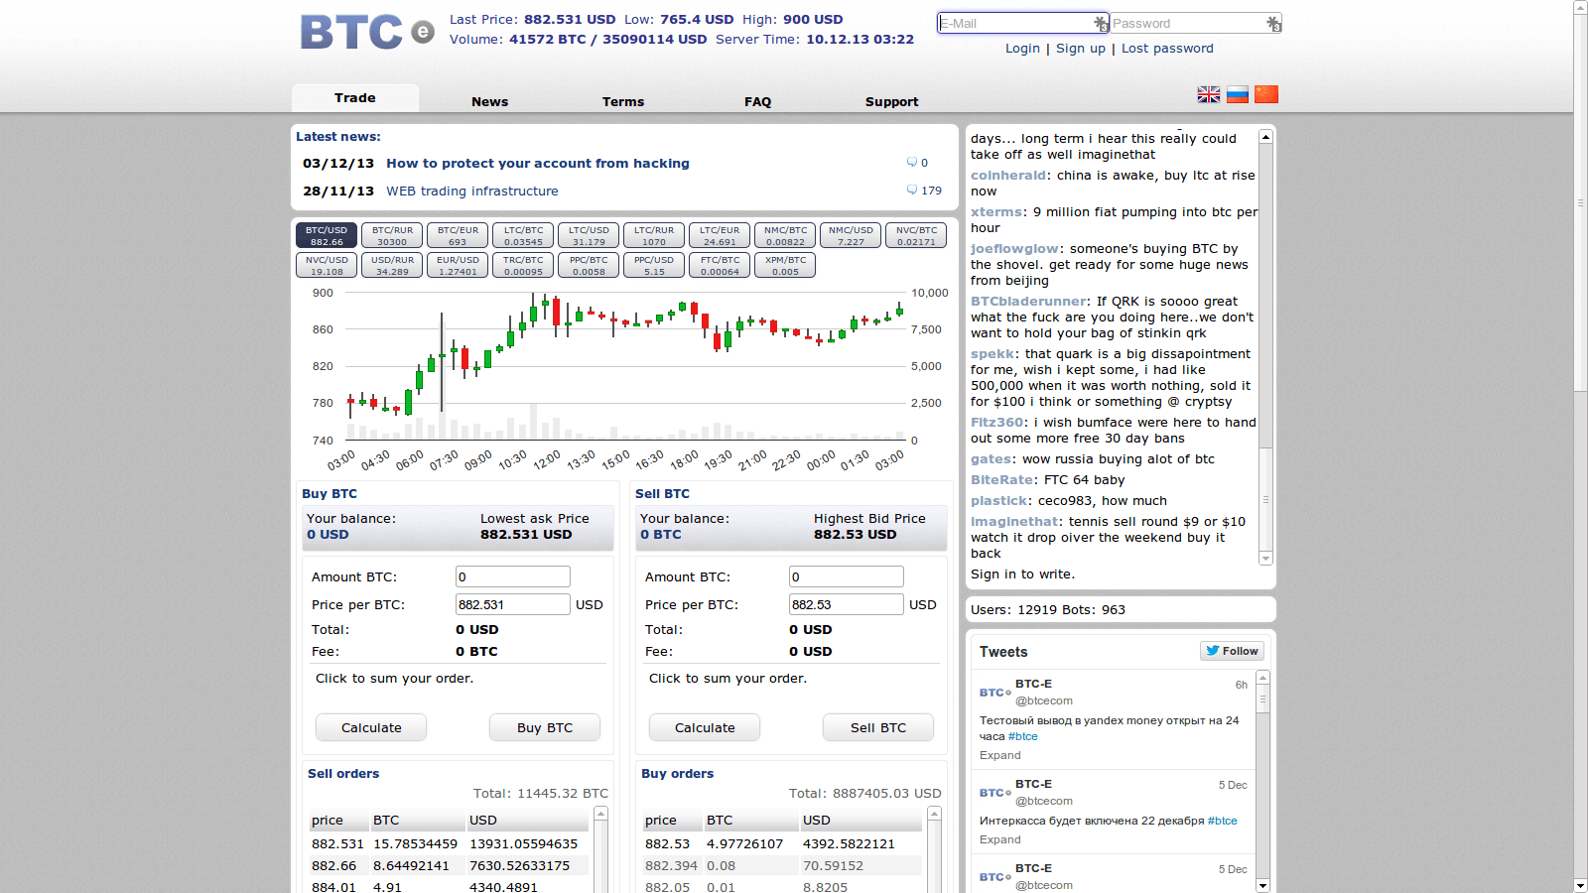Open the FAQ tab

pos(757,101)
